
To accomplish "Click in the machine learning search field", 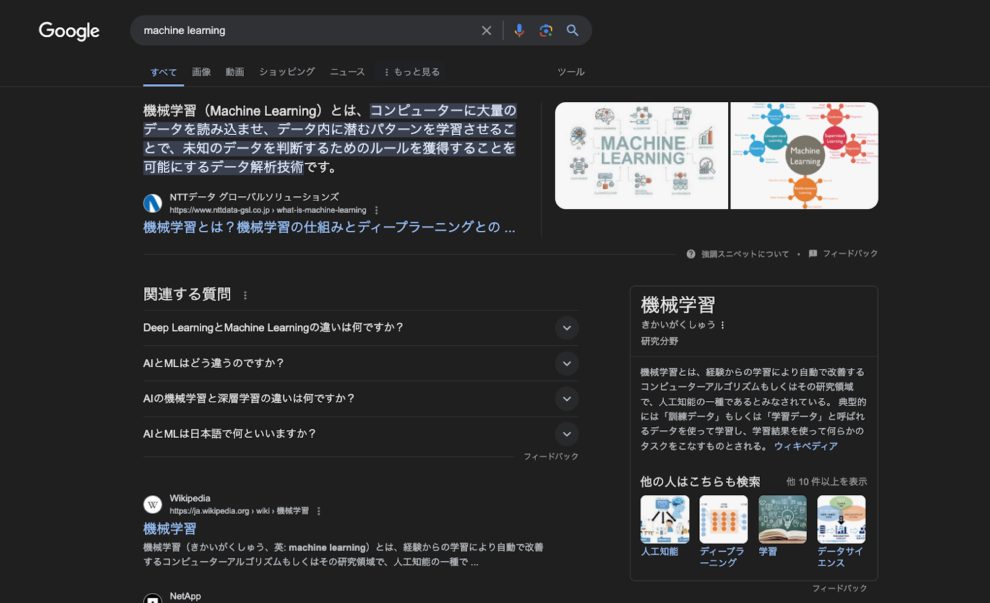I will [308, 30].
